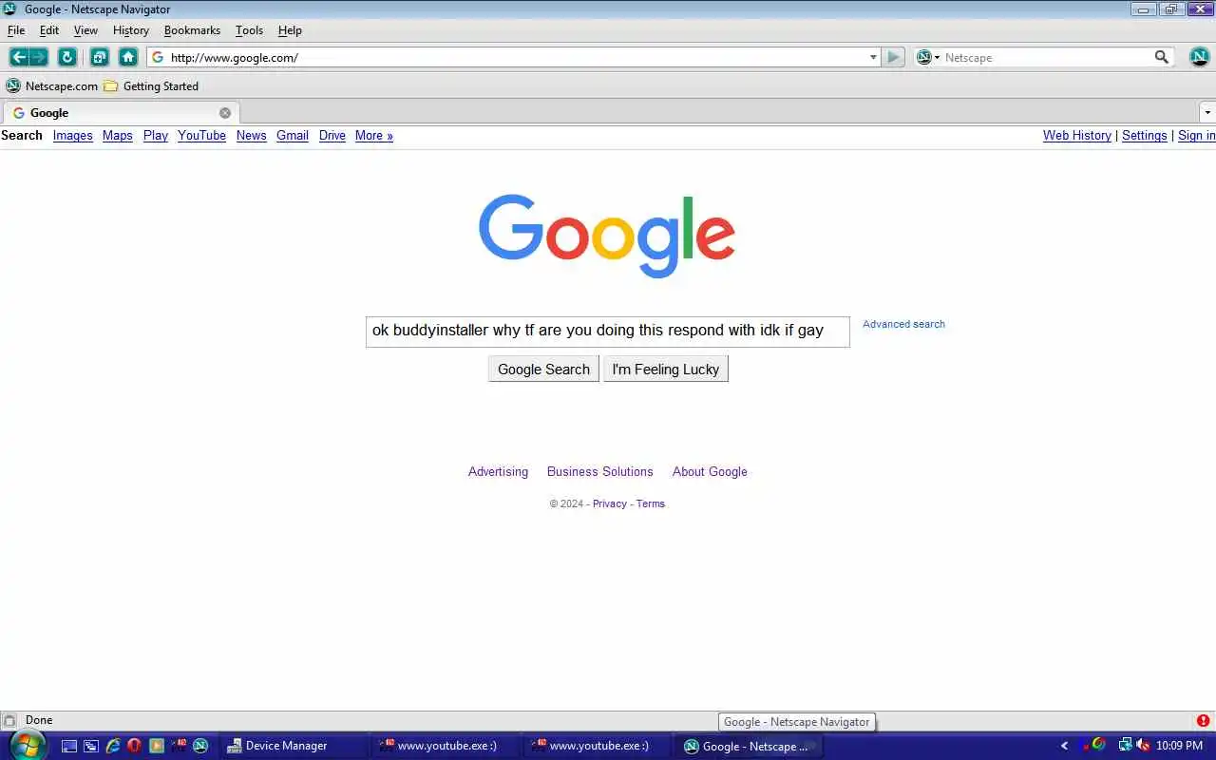
Task: Switch to Device Manager taskbar button
Action: click(x=293, y=746)
